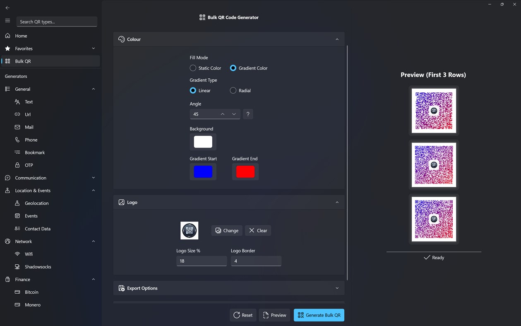Select the Geolocation generator icon
Screen dimensions: 521x326
point(17,203)
